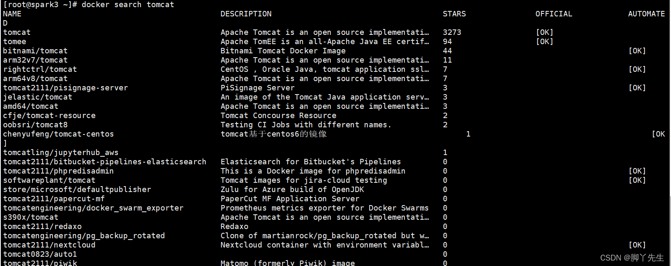671x266 pixels.
Task: Click the NAME column header
Action: coord(12,14)
